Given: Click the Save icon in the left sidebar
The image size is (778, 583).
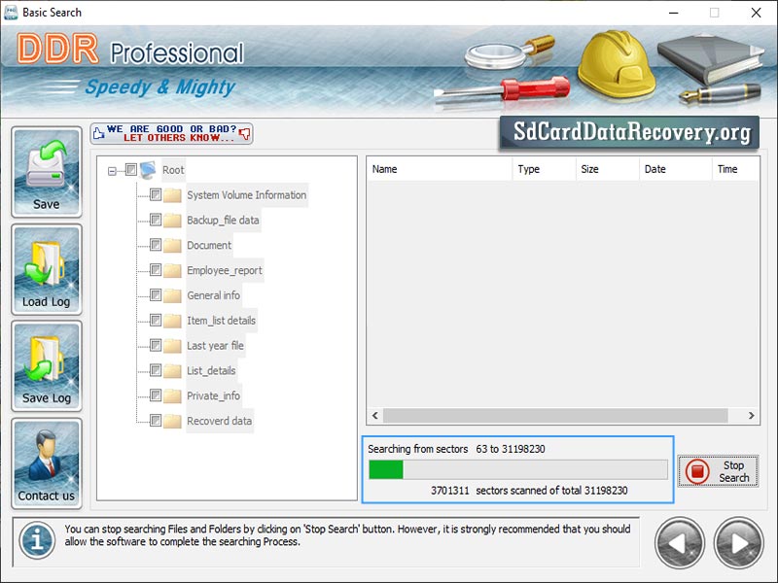Looking at the screenshot, I should point(46,167).
